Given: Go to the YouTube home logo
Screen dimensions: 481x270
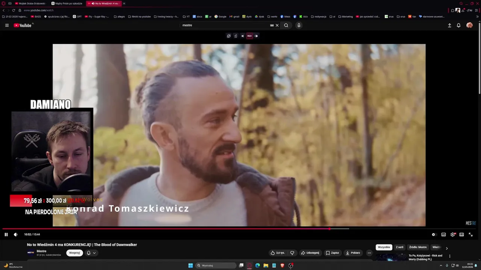Looking at the screenshot, I should 23,25.
